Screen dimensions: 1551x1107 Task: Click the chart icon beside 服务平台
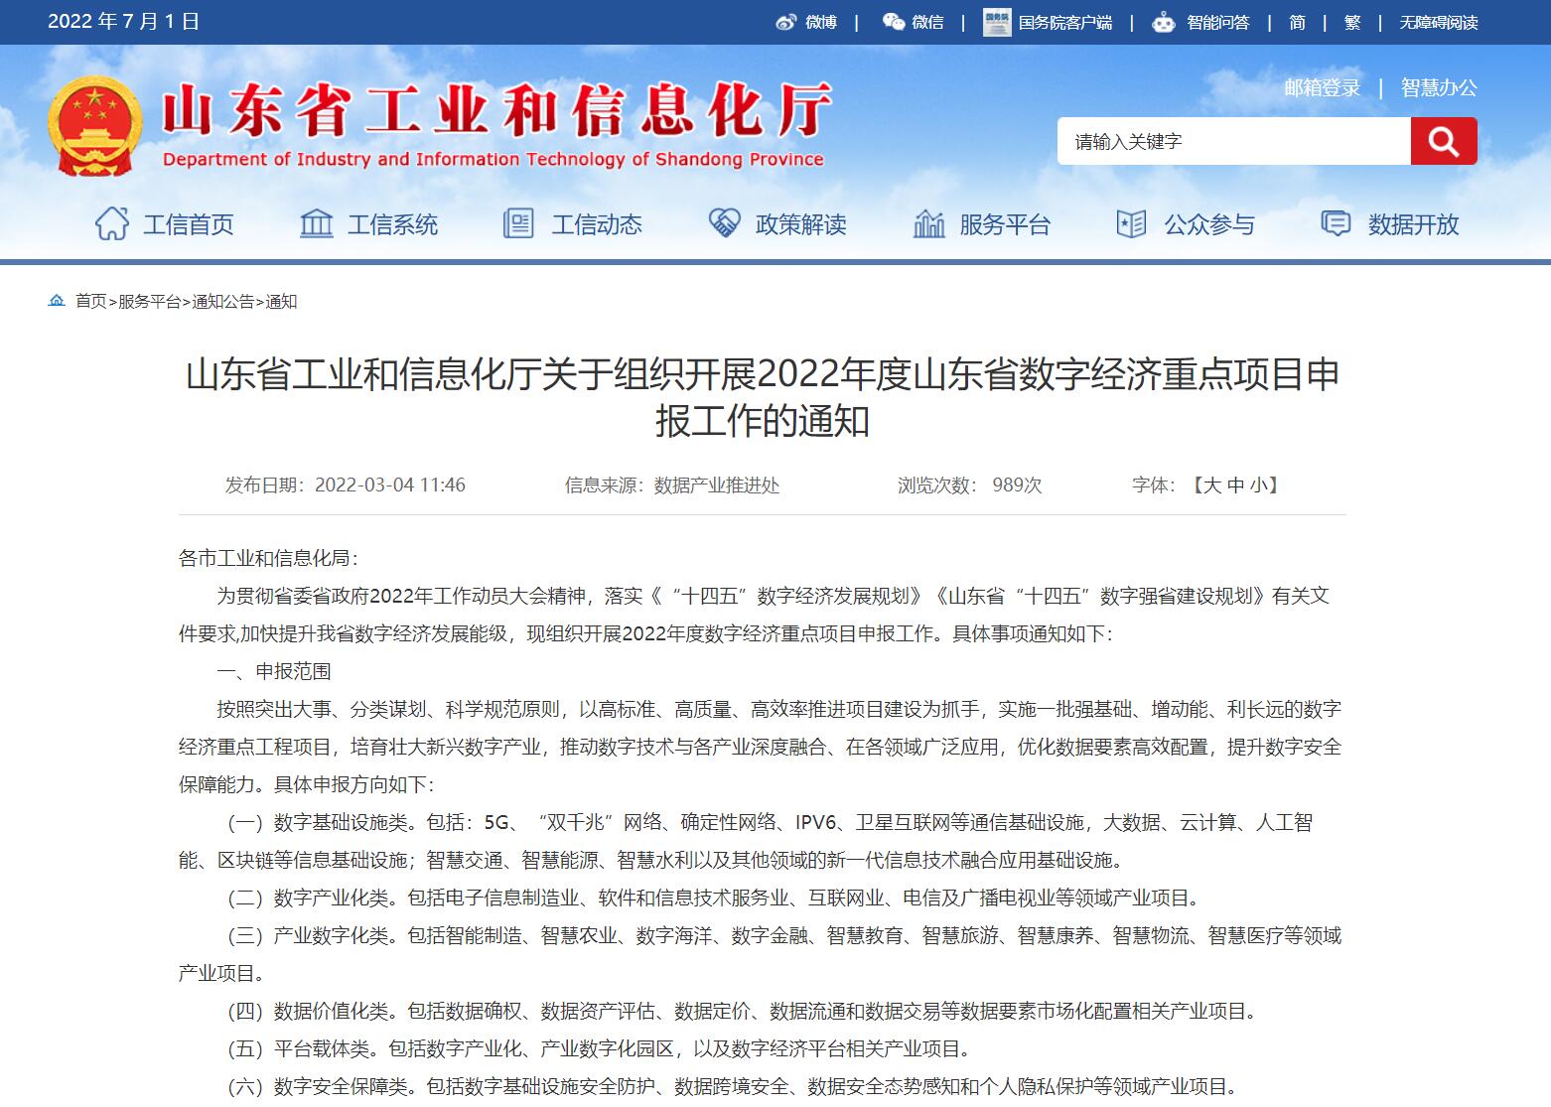pos(928,224)
